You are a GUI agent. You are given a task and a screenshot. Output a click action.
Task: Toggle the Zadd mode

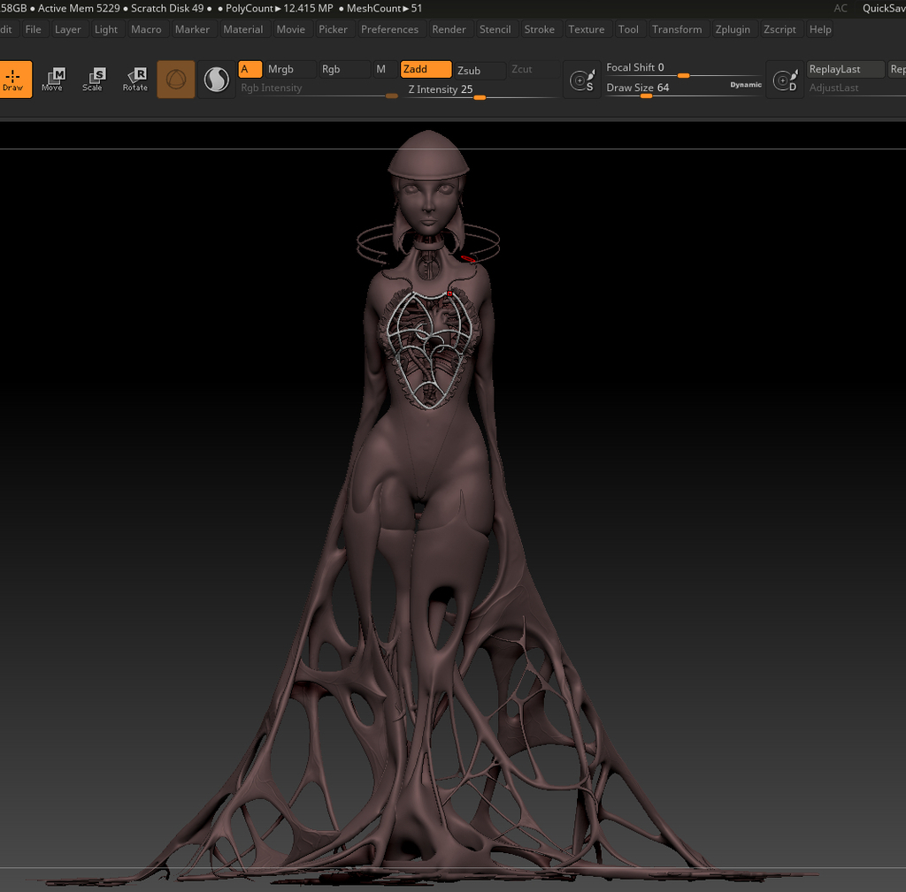point(426,70)
